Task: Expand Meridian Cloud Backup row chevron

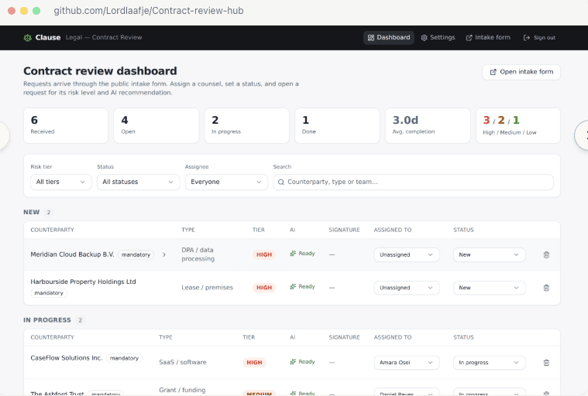Action: [164, 255]
